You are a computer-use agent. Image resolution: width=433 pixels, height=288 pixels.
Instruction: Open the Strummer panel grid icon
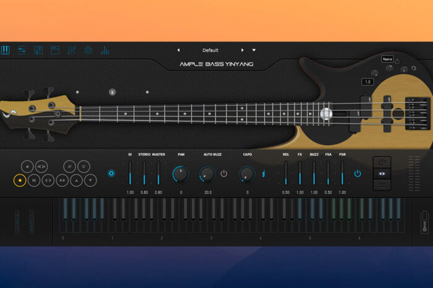click(x=38, y=50)
